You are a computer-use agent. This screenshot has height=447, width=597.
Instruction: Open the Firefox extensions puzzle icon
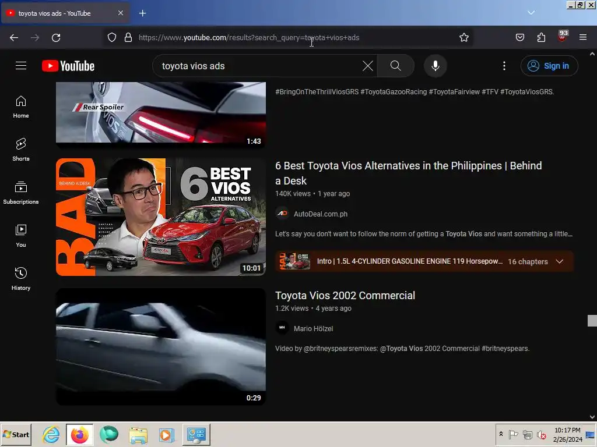(541, 37)
